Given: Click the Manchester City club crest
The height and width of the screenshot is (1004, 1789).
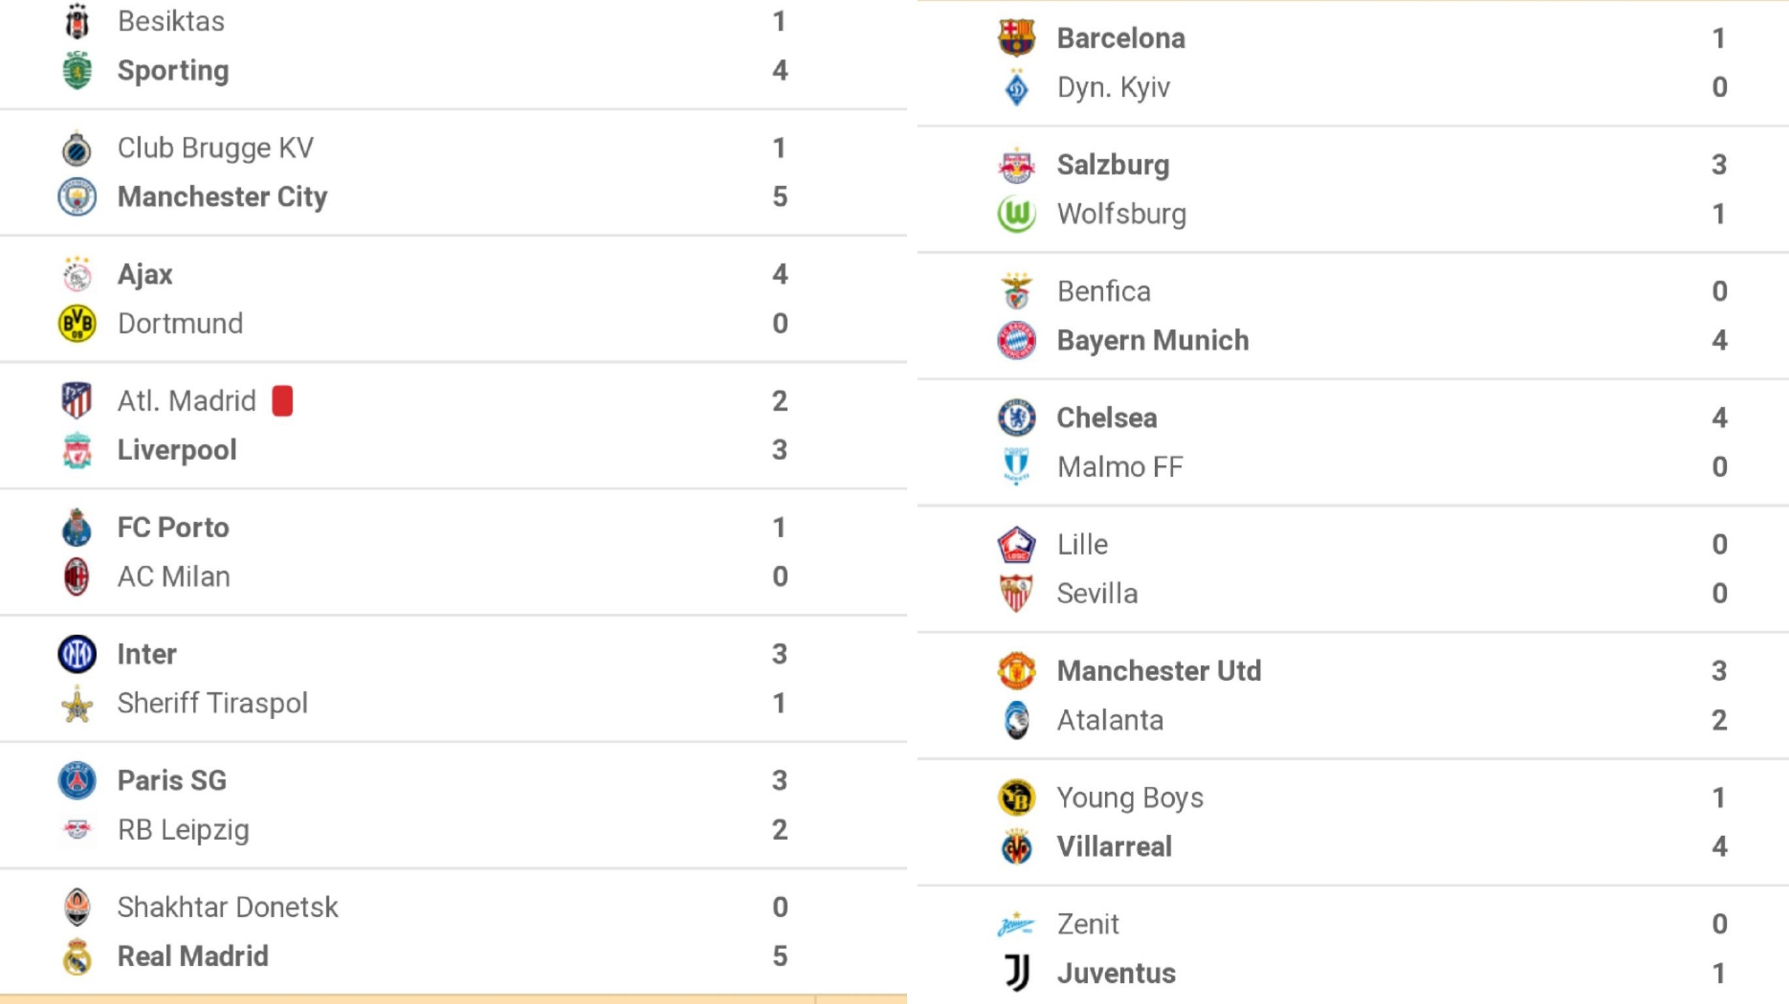Looking at the screenshot, I should pyautogui.click(x=77, y=196).
